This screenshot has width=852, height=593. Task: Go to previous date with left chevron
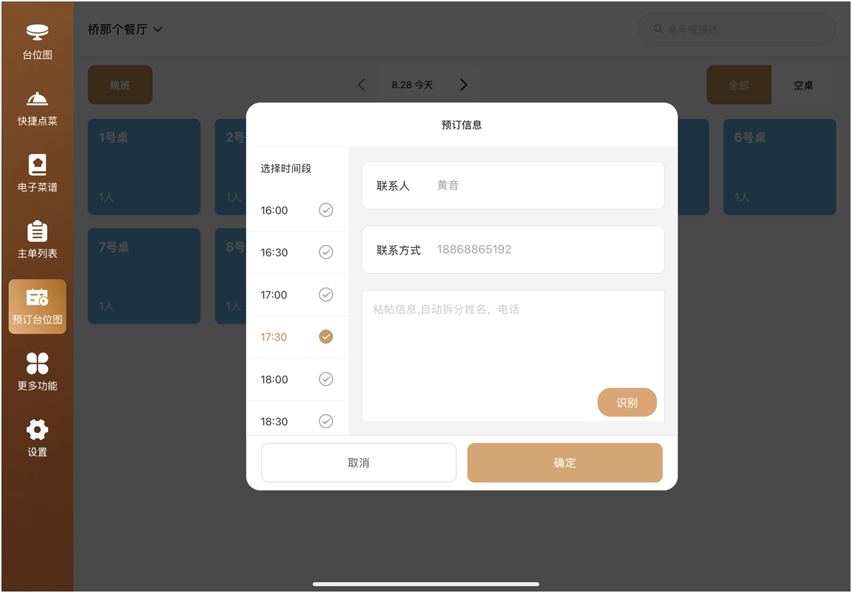click(x=362, y=85)
